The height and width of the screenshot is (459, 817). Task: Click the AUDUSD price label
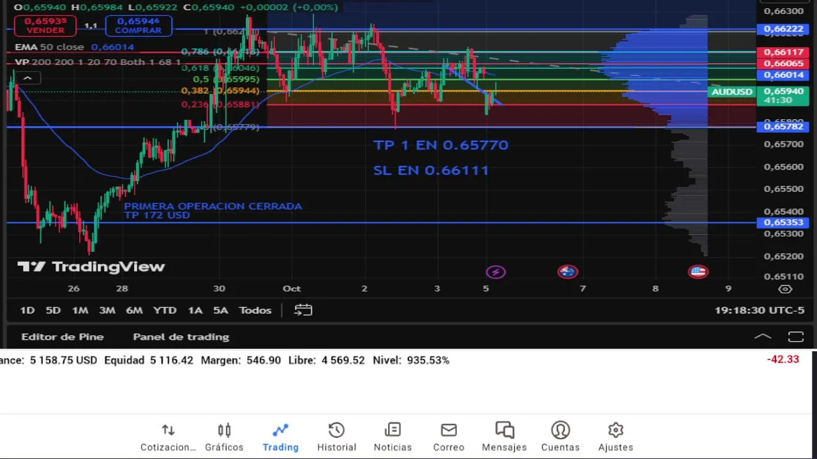click(732, 92)
